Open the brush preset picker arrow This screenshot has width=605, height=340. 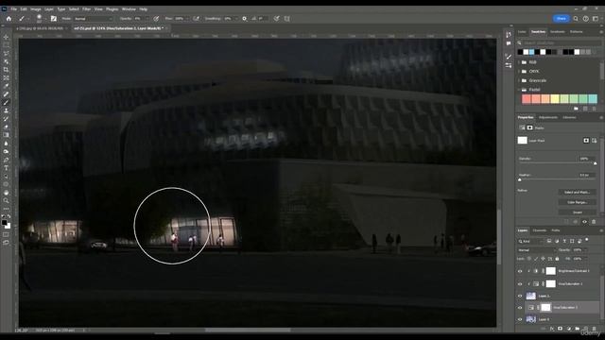coord(45,19)
